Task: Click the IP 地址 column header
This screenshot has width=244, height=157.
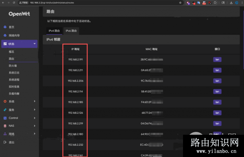Action: (x=75, y=49)
